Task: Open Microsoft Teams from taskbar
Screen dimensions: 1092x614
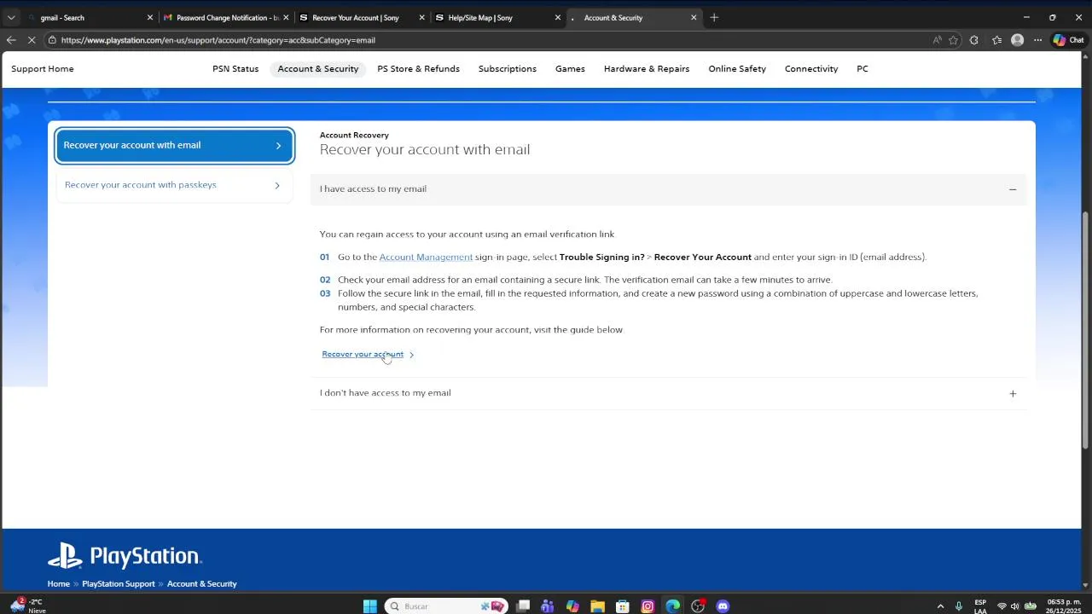Action: (x=548, y=606)
